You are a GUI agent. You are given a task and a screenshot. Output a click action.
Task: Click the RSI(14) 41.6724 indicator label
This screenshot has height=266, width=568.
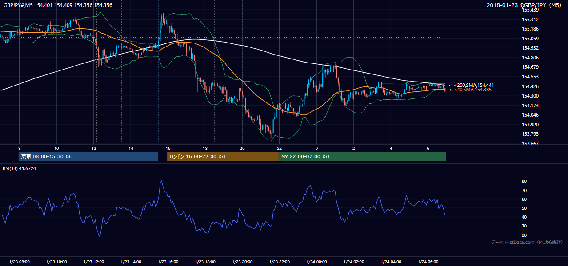coord(20,168)
